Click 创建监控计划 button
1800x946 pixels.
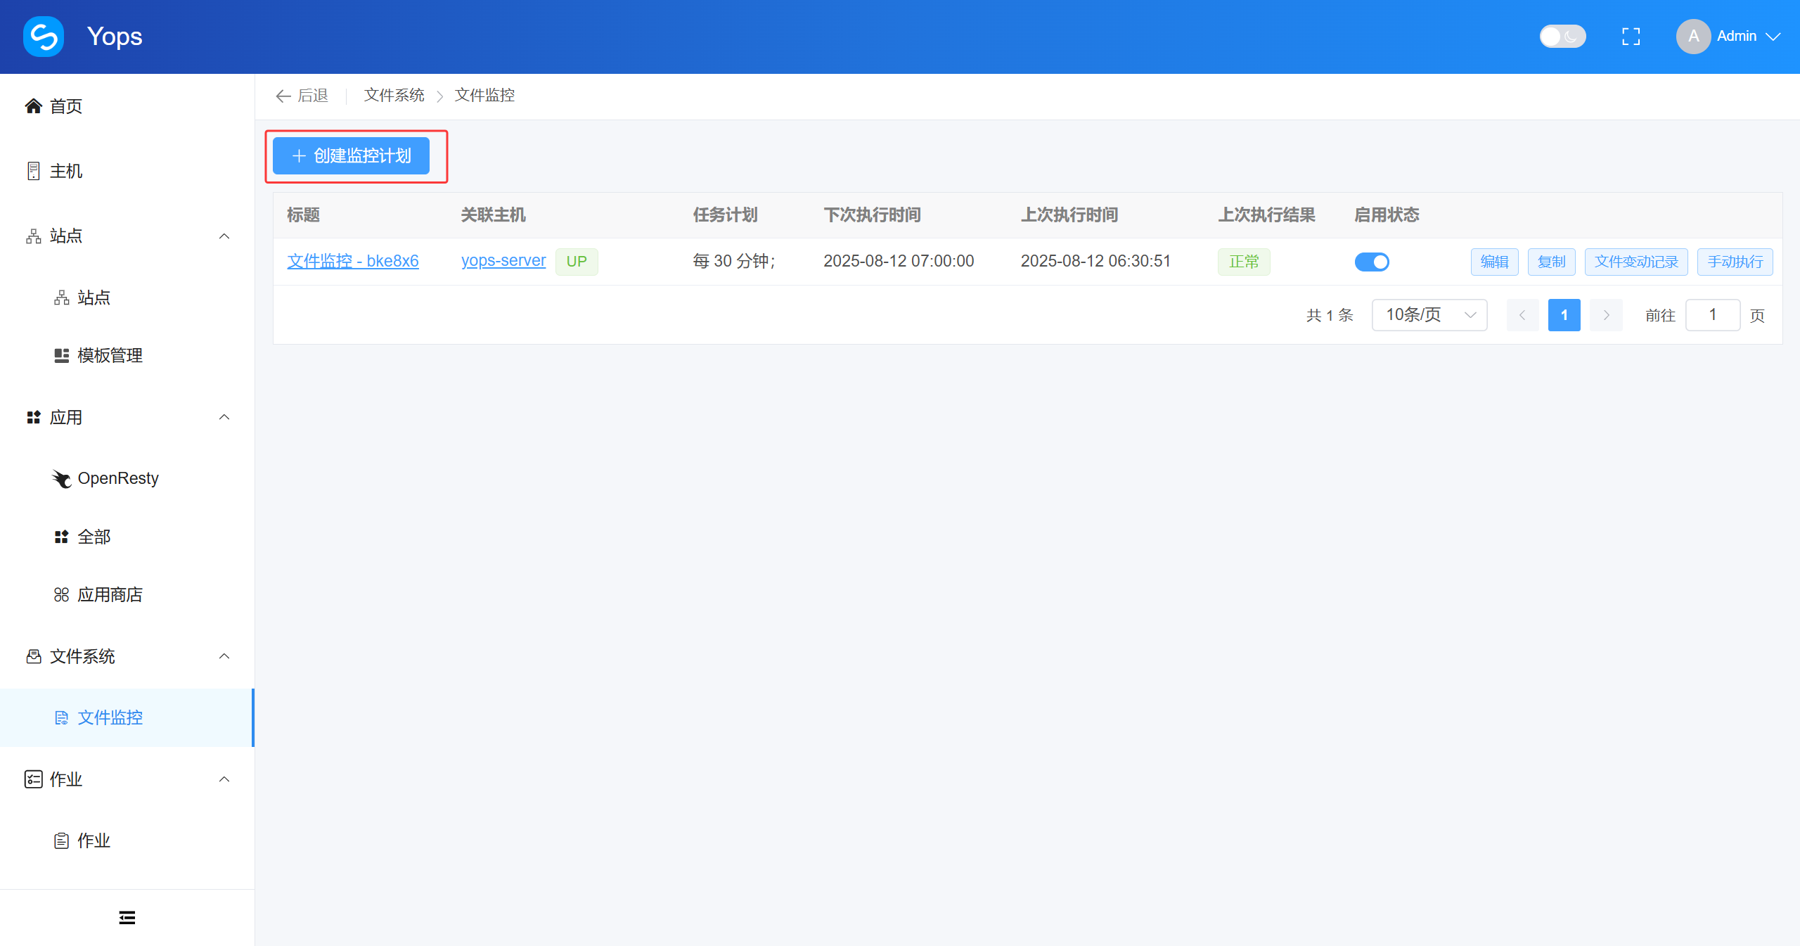[x=351, y=156]
